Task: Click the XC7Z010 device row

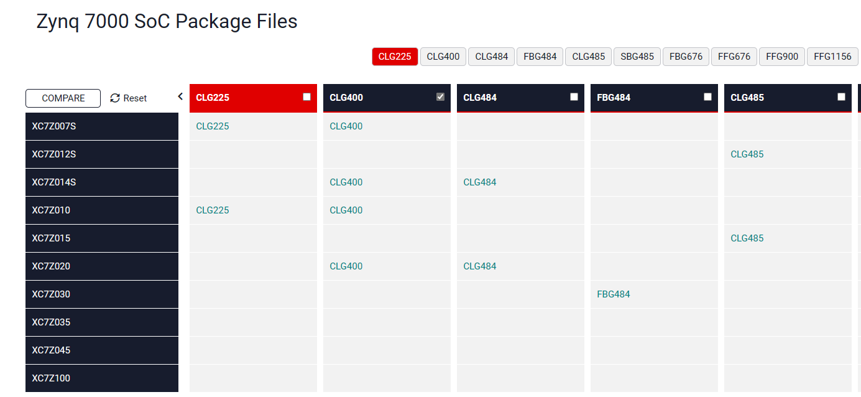Action: (x=102, y=210)
